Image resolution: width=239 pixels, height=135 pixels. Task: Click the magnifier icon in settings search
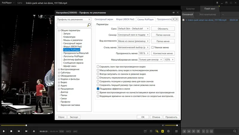coord(89,25)
